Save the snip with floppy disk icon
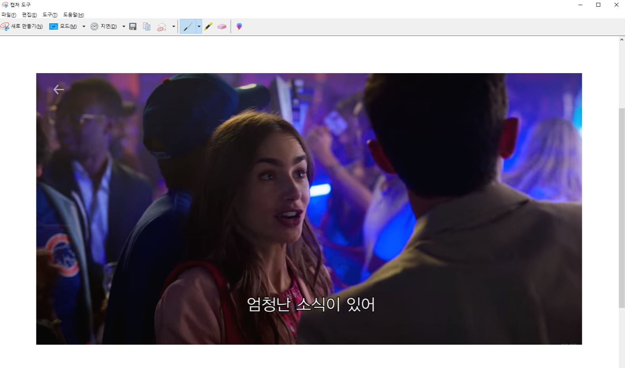The height and width of the screenshot is (368, 625). (133, 26)
